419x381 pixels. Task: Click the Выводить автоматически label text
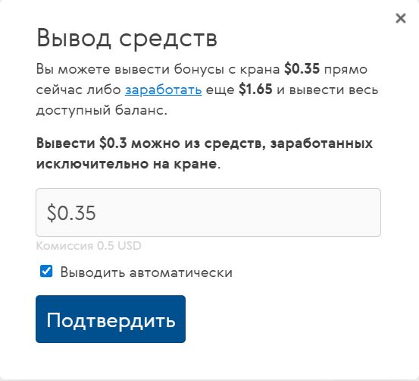tap(146, 272)
